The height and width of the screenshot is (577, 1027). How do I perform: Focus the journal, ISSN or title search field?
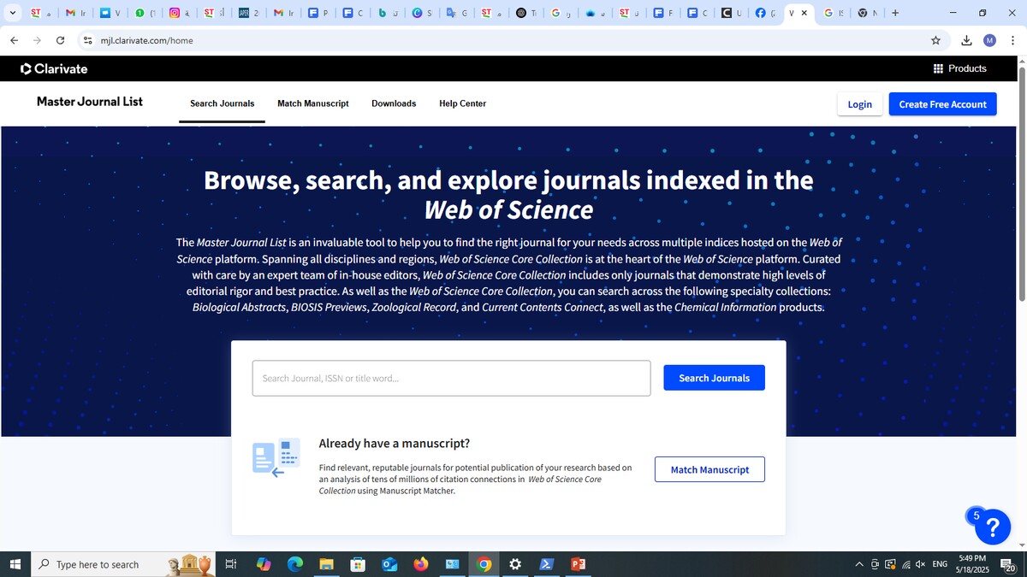[451, 378]
